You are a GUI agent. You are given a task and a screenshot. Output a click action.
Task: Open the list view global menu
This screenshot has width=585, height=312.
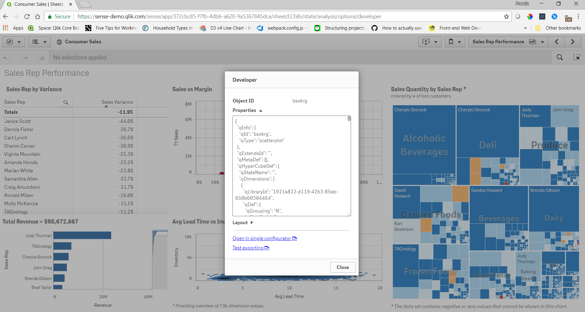[x=39, y=42]
